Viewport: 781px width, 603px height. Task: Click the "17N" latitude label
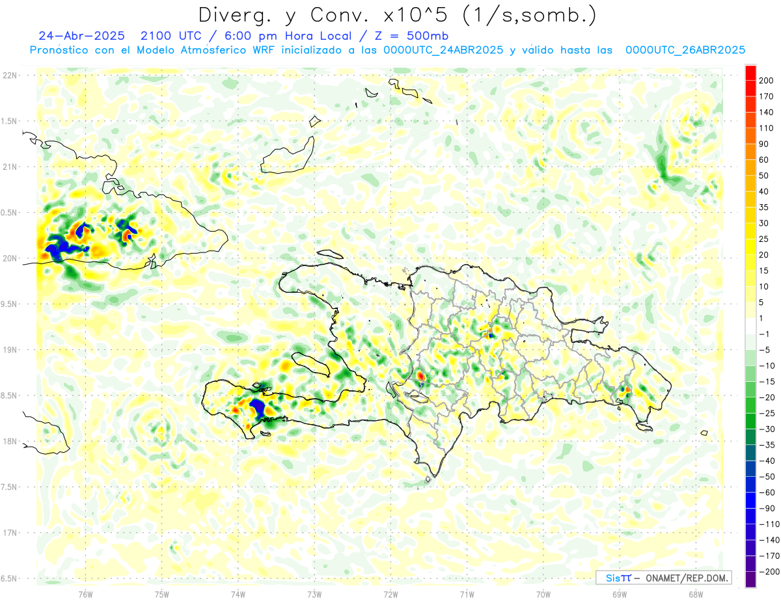10,533
